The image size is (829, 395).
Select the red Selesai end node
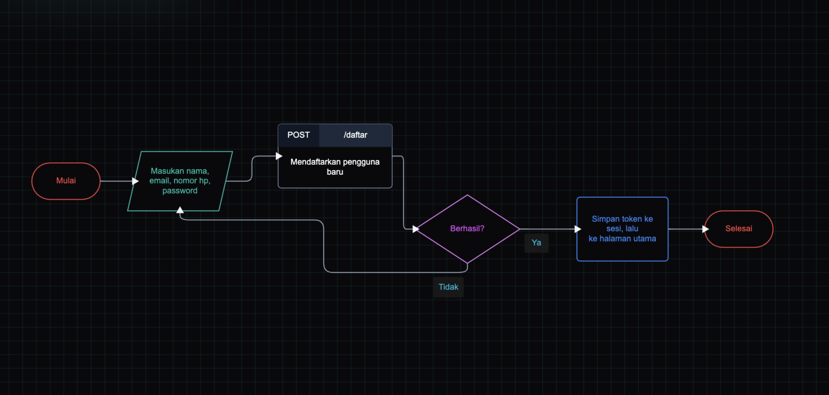click(x=738, y=229)
